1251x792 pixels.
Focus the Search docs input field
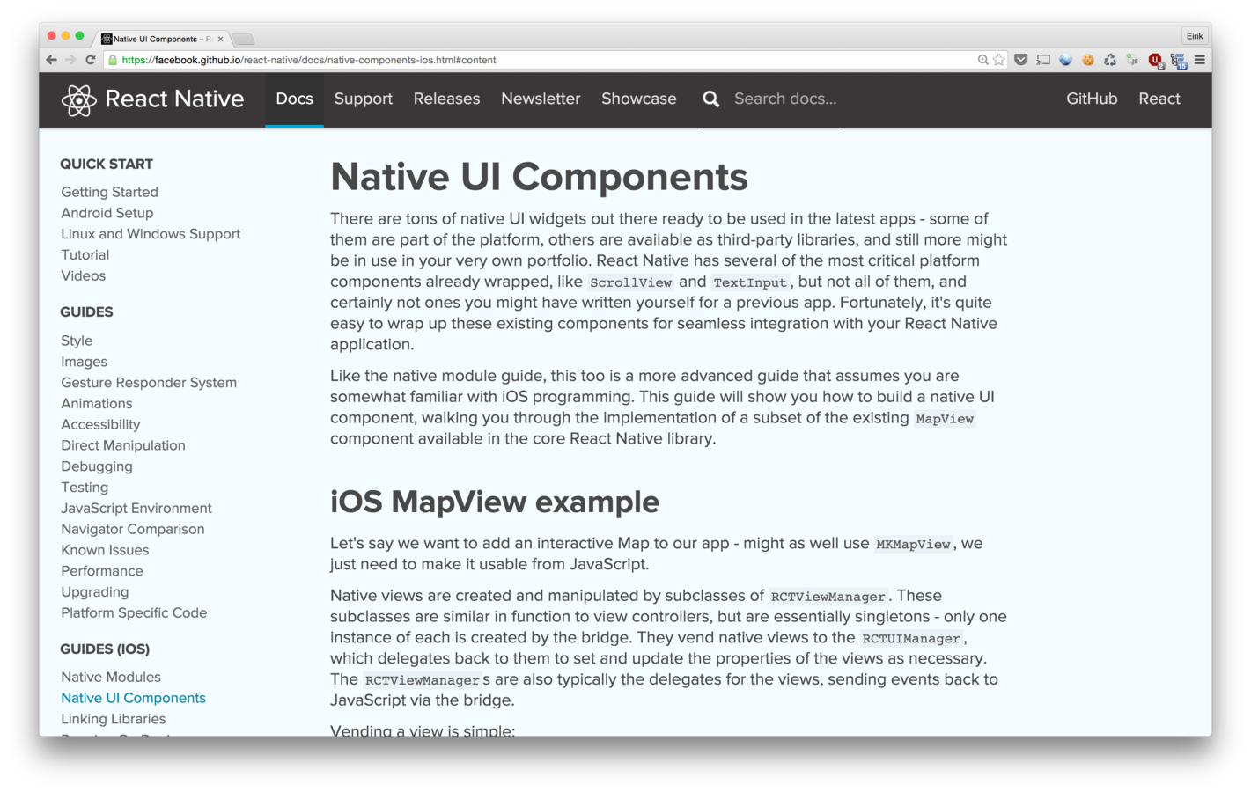pyautogui.click(x=785, y=99)
